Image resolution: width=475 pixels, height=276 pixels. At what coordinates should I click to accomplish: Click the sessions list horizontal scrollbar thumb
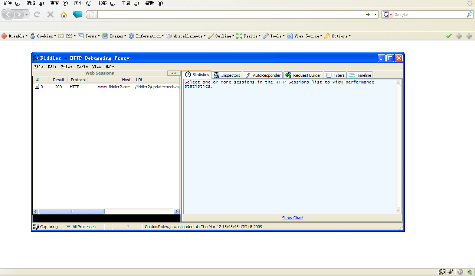72,211
